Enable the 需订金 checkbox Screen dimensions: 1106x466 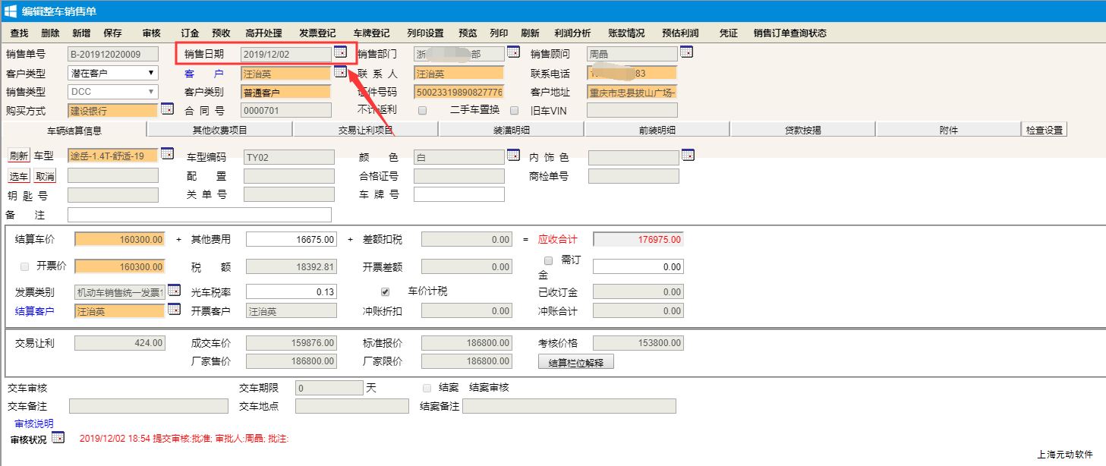[x=548, y=260]
